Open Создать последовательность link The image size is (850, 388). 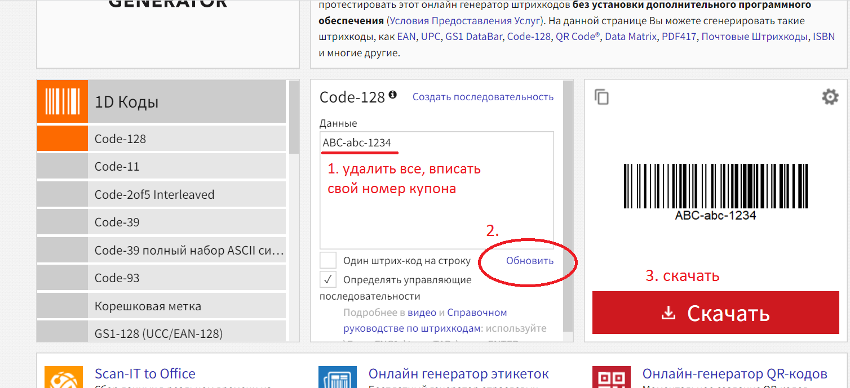click(x=483, y=97)
